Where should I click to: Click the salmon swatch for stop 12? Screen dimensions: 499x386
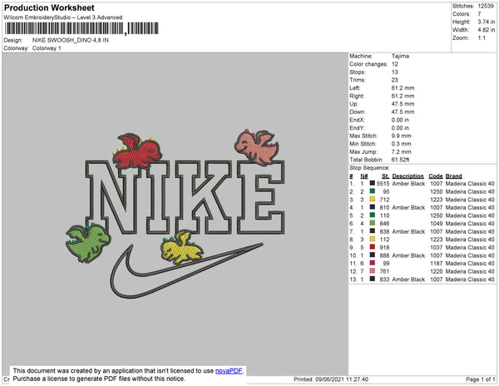[x=373, y=271]
